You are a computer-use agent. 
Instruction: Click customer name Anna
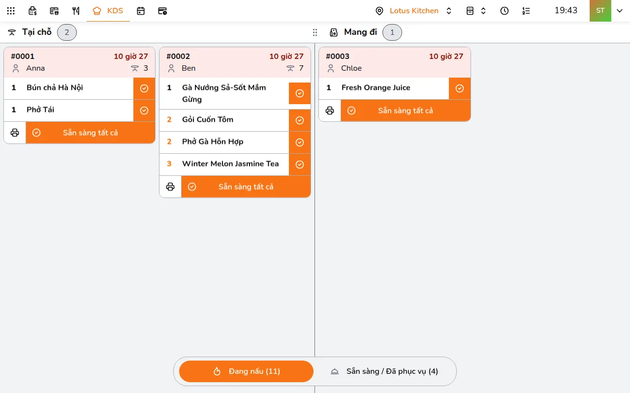coord(35,68)
